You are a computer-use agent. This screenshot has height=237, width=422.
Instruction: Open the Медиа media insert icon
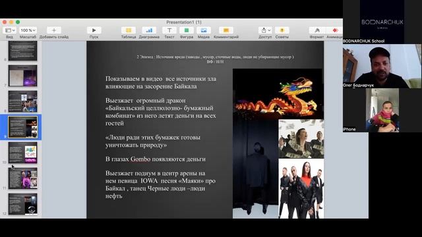(204, 30)
